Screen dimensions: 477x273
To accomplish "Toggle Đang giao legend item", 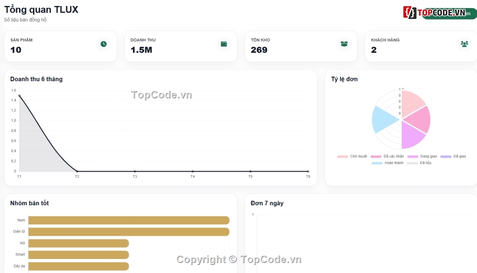I will pos(422,156).
